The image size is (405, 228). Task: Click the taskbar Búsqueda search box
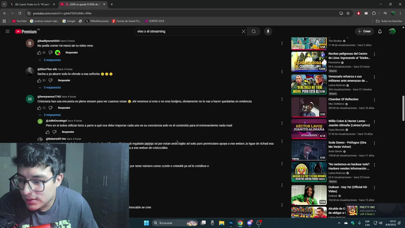[175, 223]
